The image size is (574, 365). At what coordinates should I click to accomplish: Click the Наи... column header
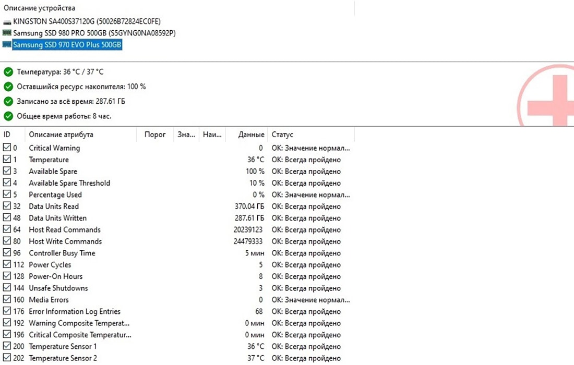212,135
